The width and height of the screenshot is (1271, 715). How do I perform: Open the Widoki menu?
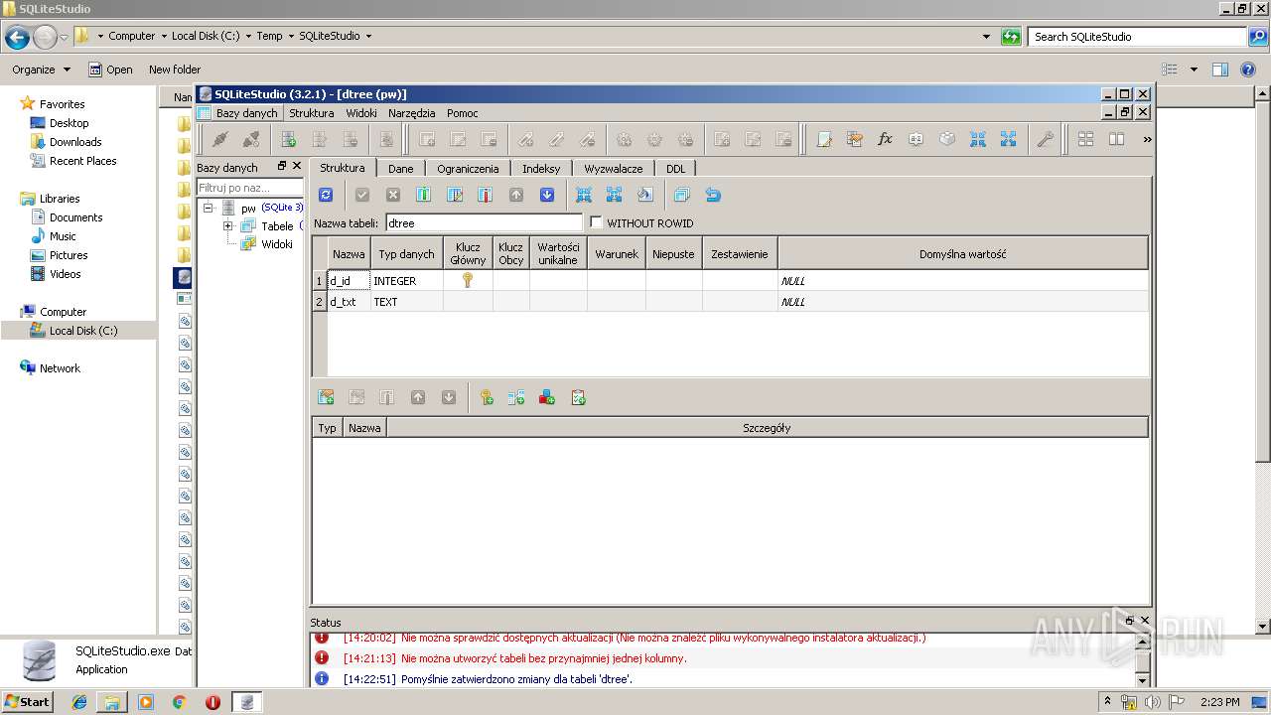(360, 113)
